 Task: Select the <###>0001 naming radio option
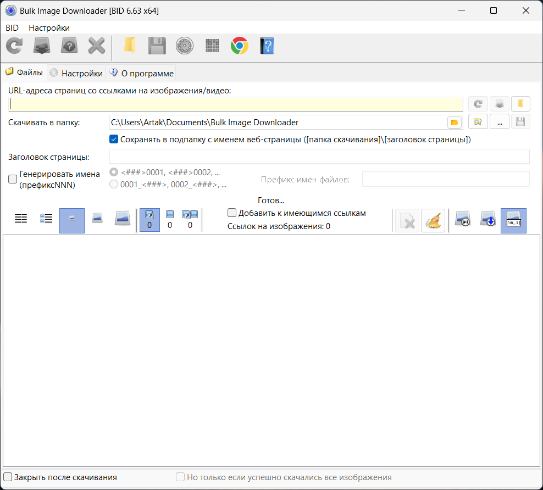click(x=114, y=172)
